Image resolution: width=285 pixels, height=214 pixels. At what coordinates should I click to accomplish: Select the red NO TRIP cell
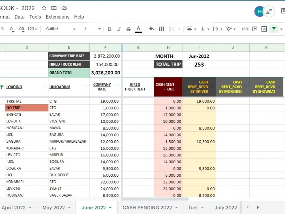[x=27, y=108]
